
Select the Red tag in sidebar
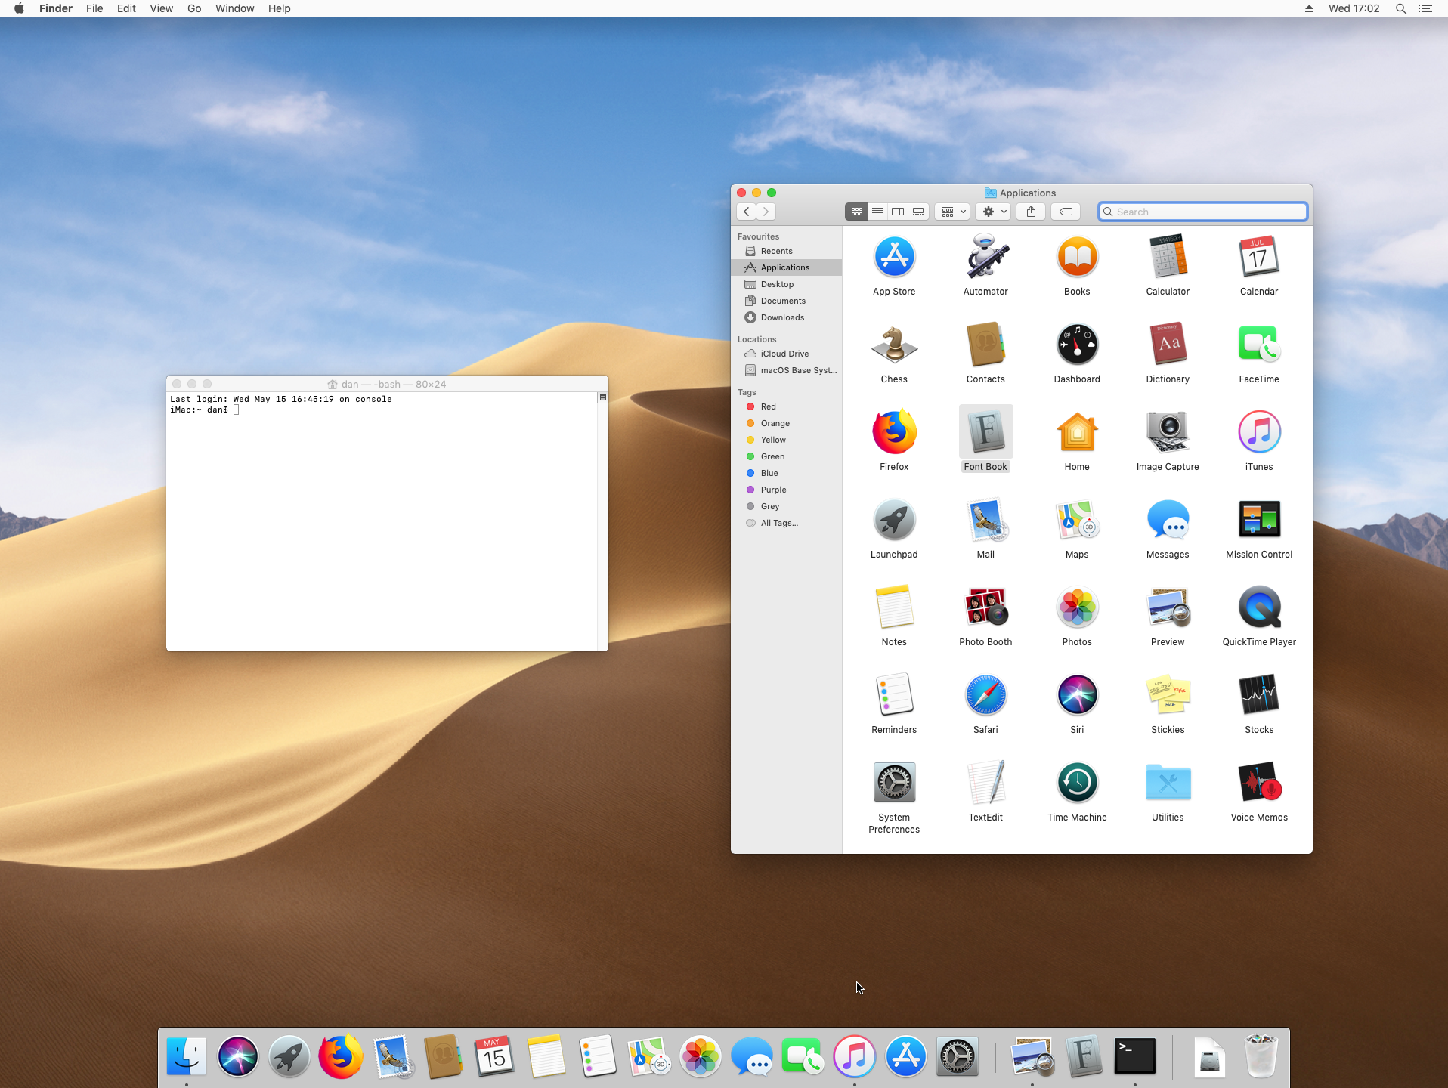click(786, 406)
